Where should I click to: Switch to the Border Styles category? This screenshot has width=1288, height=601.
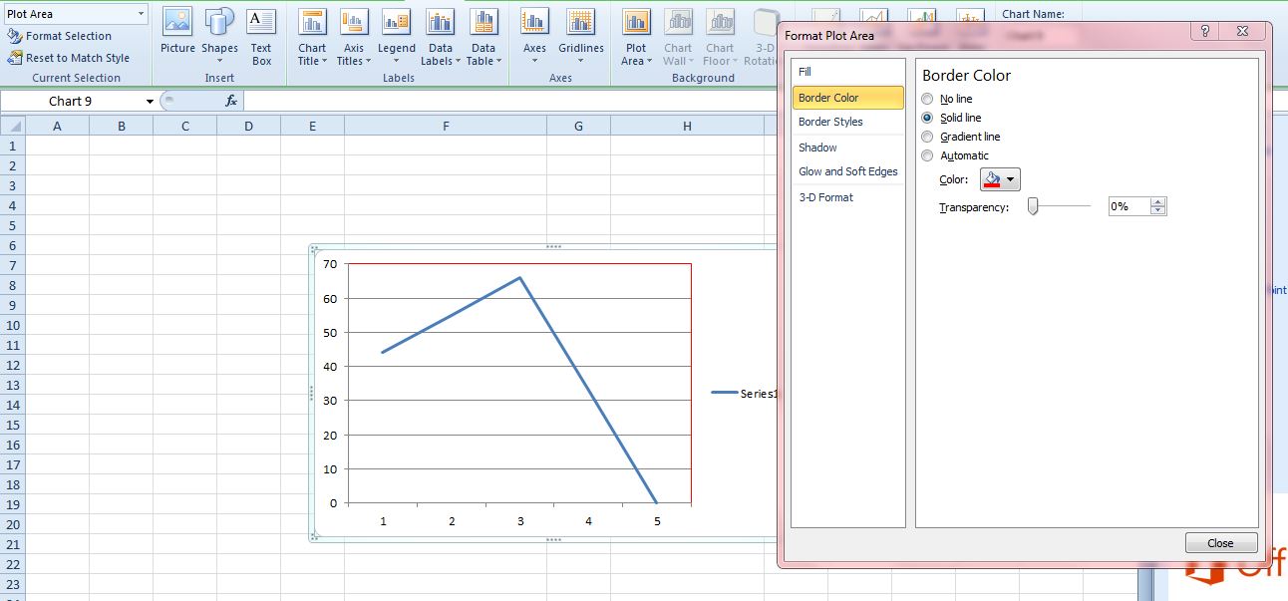(x=827, y=122)
